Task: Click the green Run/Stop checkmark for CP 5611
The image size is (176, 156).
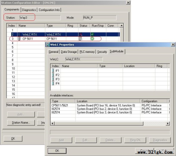Action: pos(92,39)
